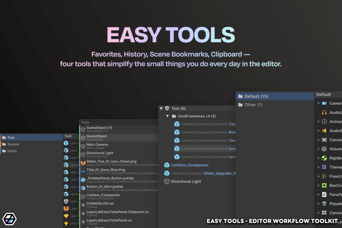Click folder icon beside CardFrameArea +4 (5)

(x=174, y=116)
